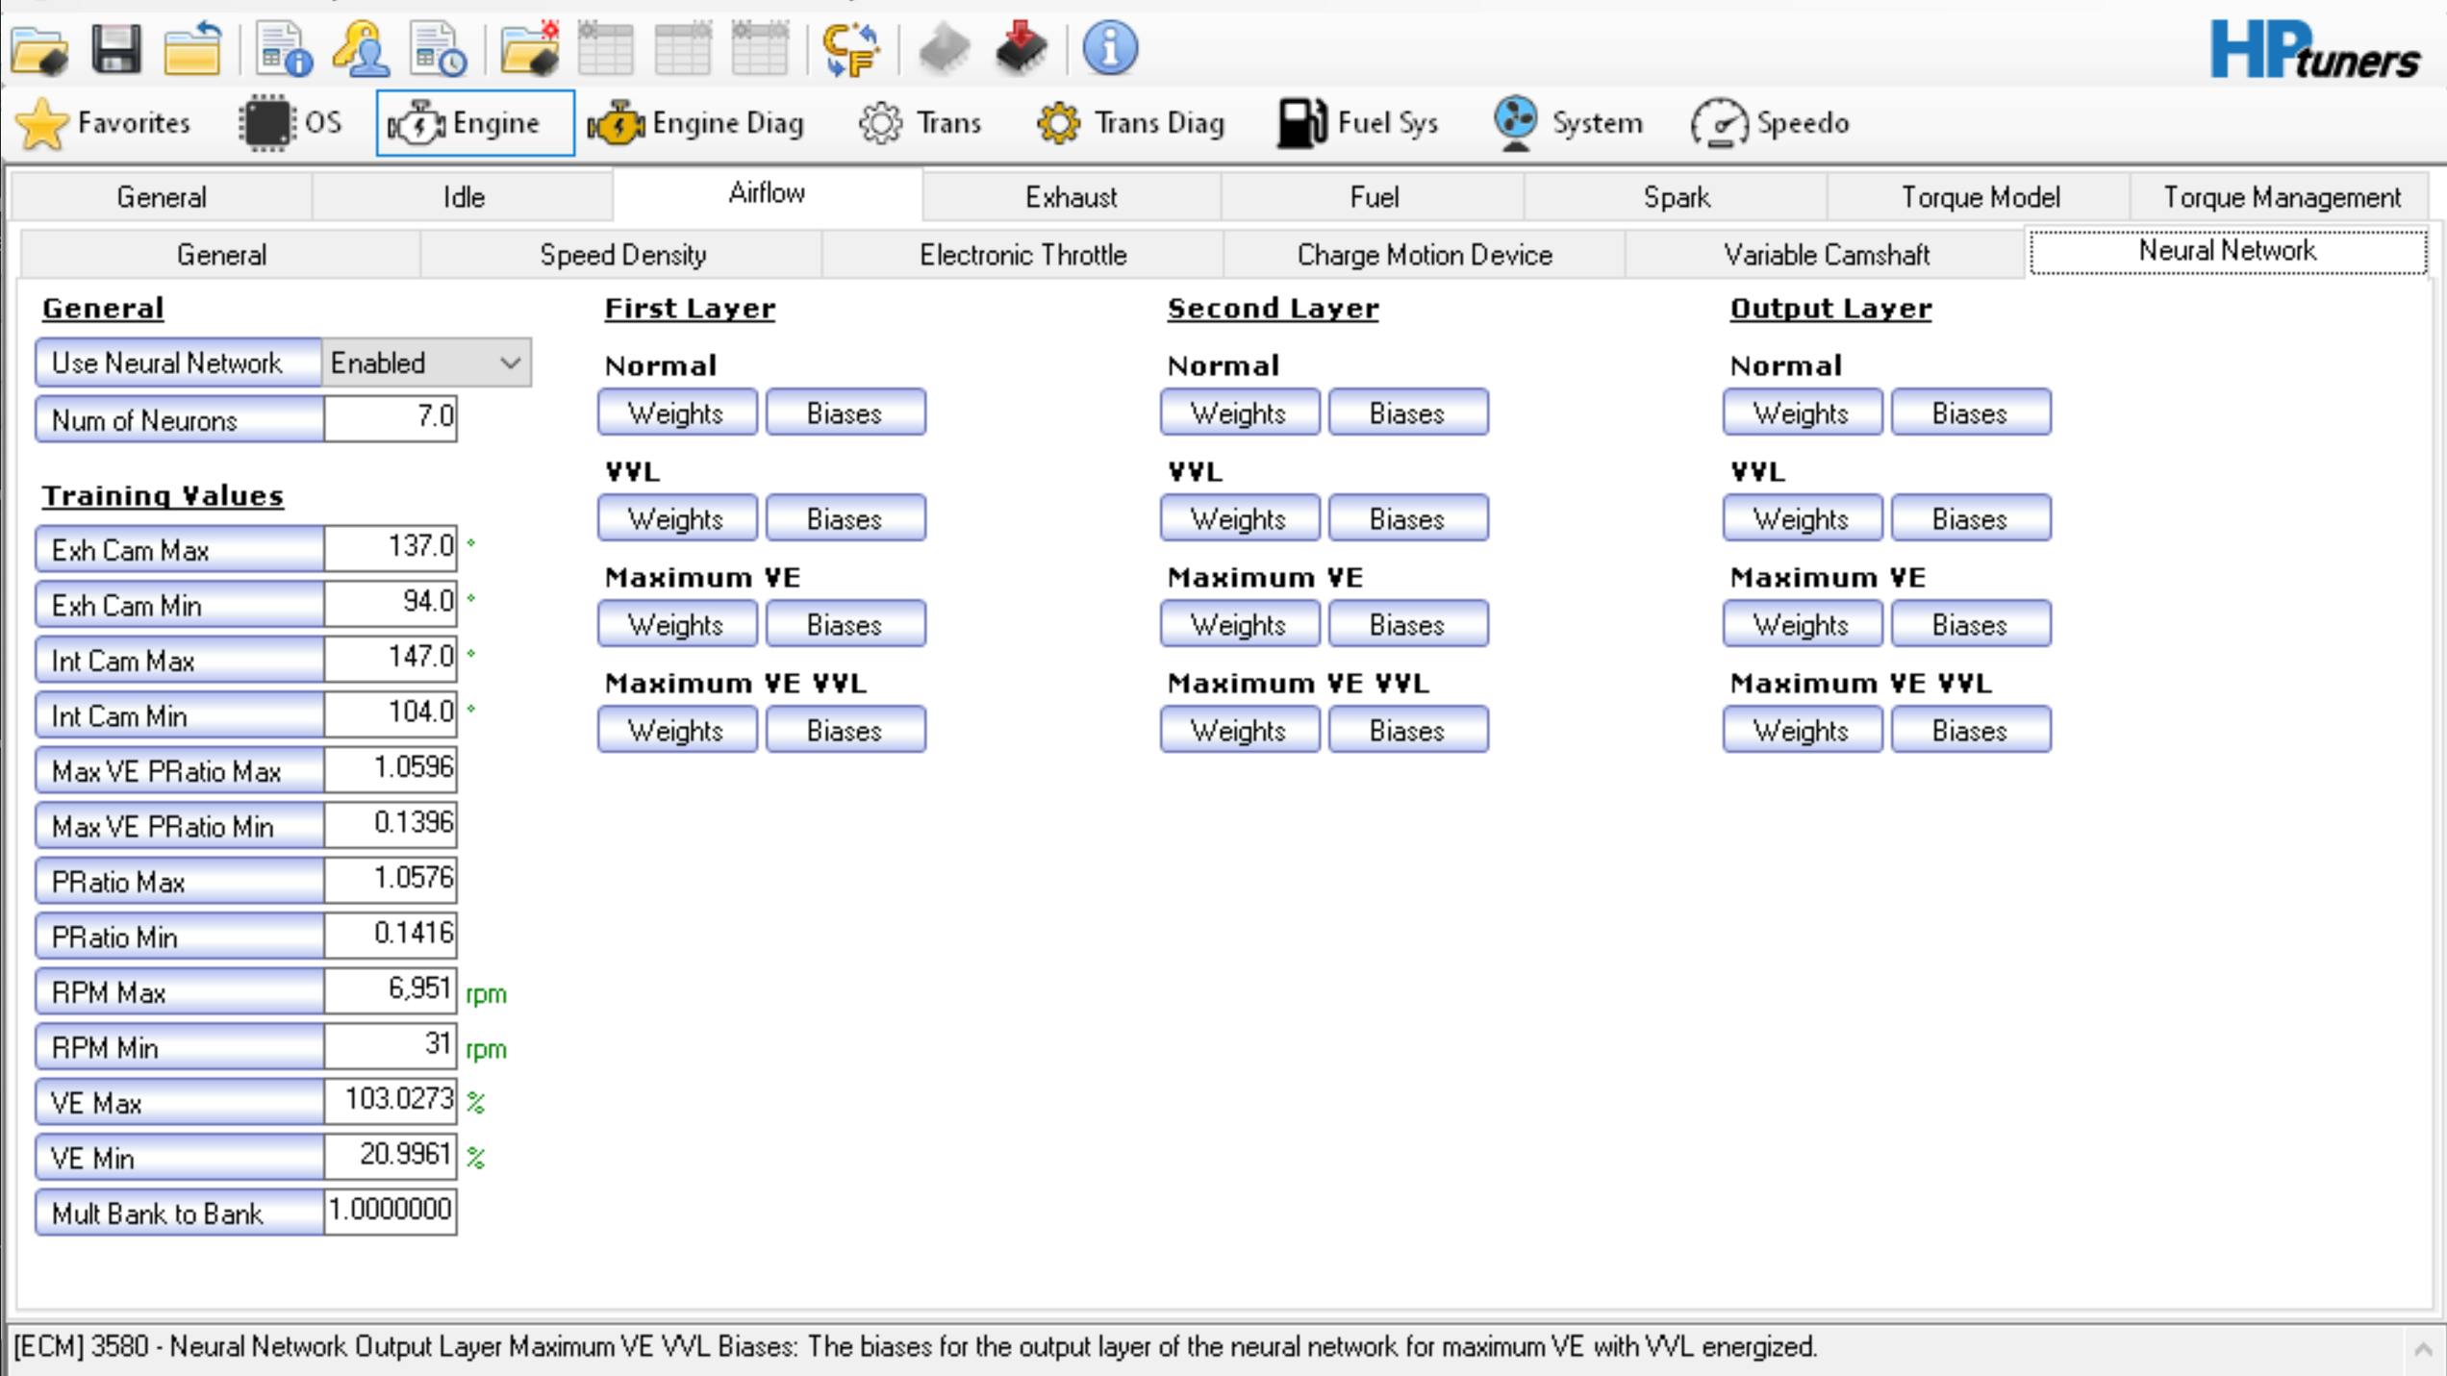Open First Layer Normal Weights table

pos(676,413)
